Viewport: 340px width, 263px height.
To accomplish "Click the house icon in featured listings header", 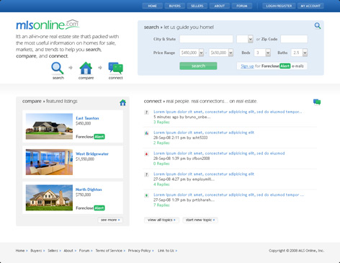I will point(122,102).
